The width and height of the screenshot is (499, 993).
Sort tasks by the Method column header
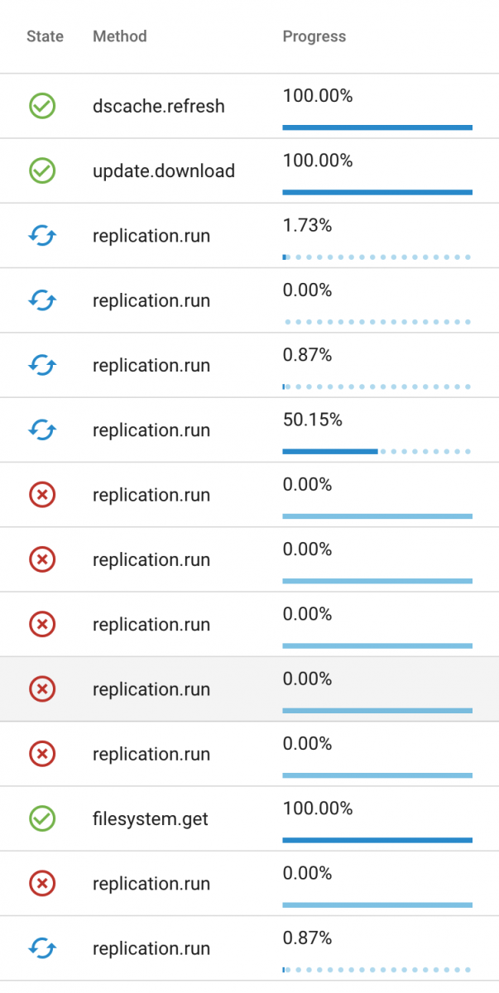click(x=120, y=36)
